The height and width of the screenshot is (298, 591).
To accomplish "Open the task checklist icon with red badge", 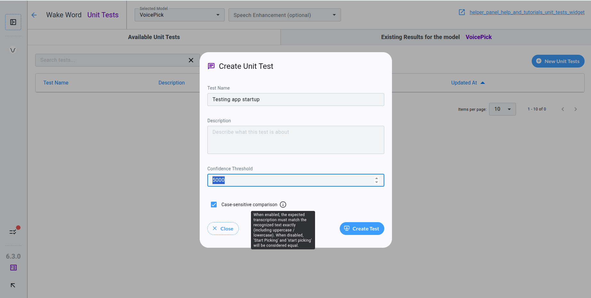I will tap(13, 231).
